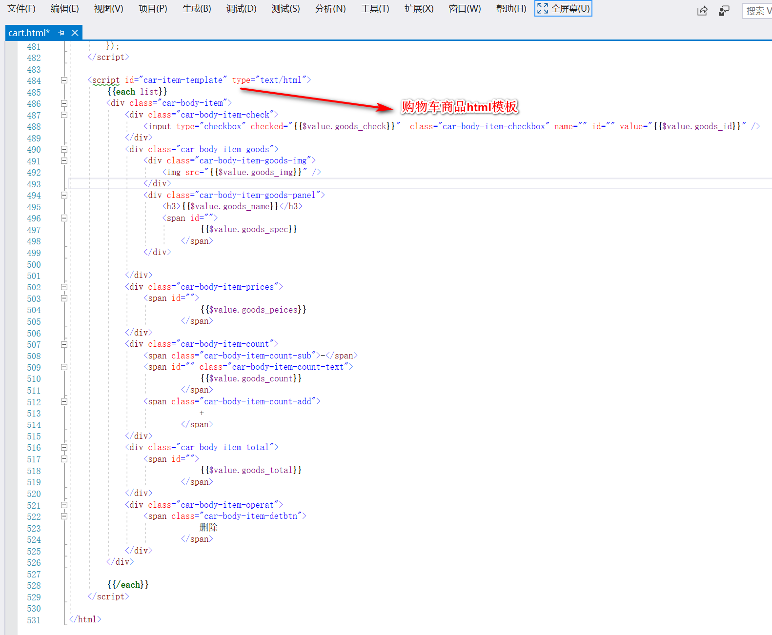Viewport: 772px width, 635px height.
Task: Click the {{$value.goods_name}} expression
Action: click(x=230, y=206)
